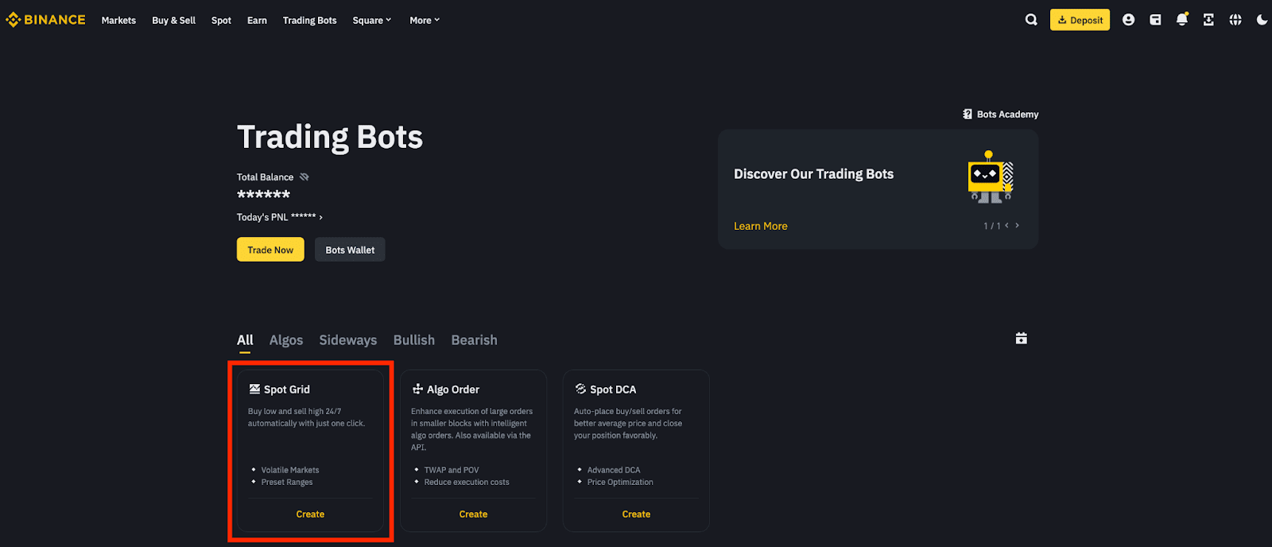Go to previous banner slide arrow
Screen dimensions: 1272x547
1006,226
